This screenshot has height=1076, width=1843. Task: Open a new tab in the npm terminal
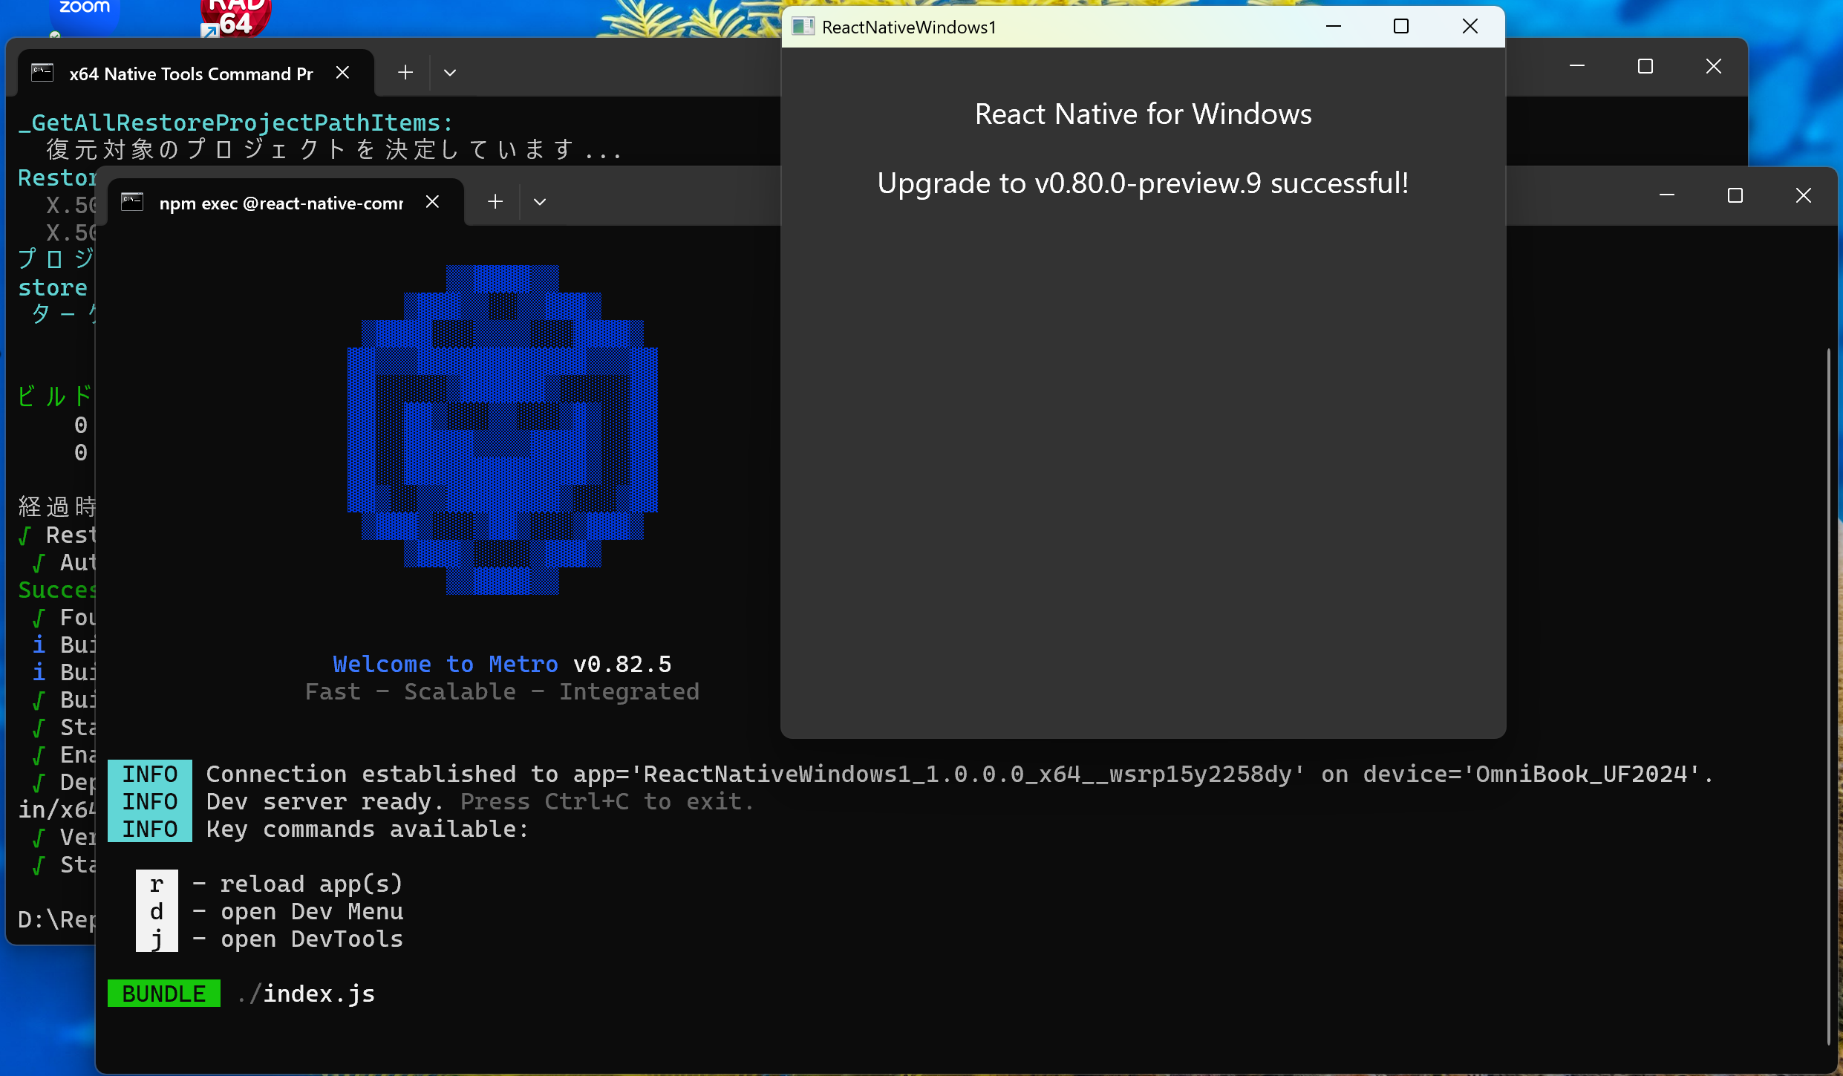pos(495,201)
